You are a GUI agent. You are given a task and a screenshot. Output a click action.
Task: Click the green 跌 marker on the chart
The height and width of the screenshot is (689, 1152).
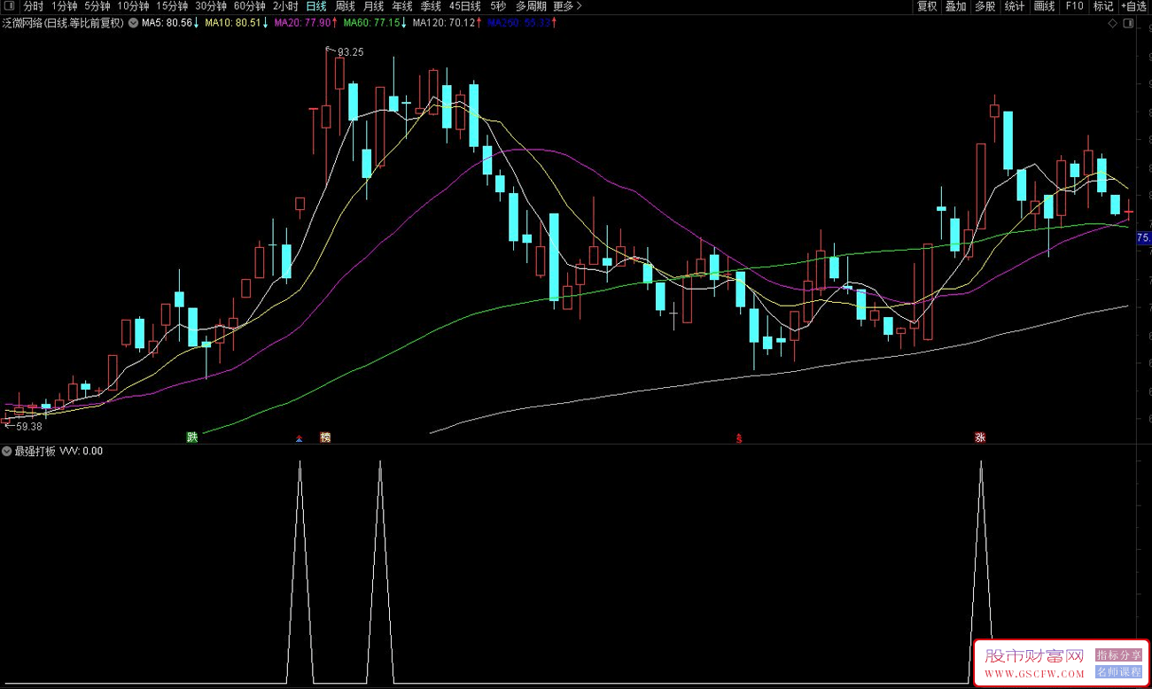point(191,437)
